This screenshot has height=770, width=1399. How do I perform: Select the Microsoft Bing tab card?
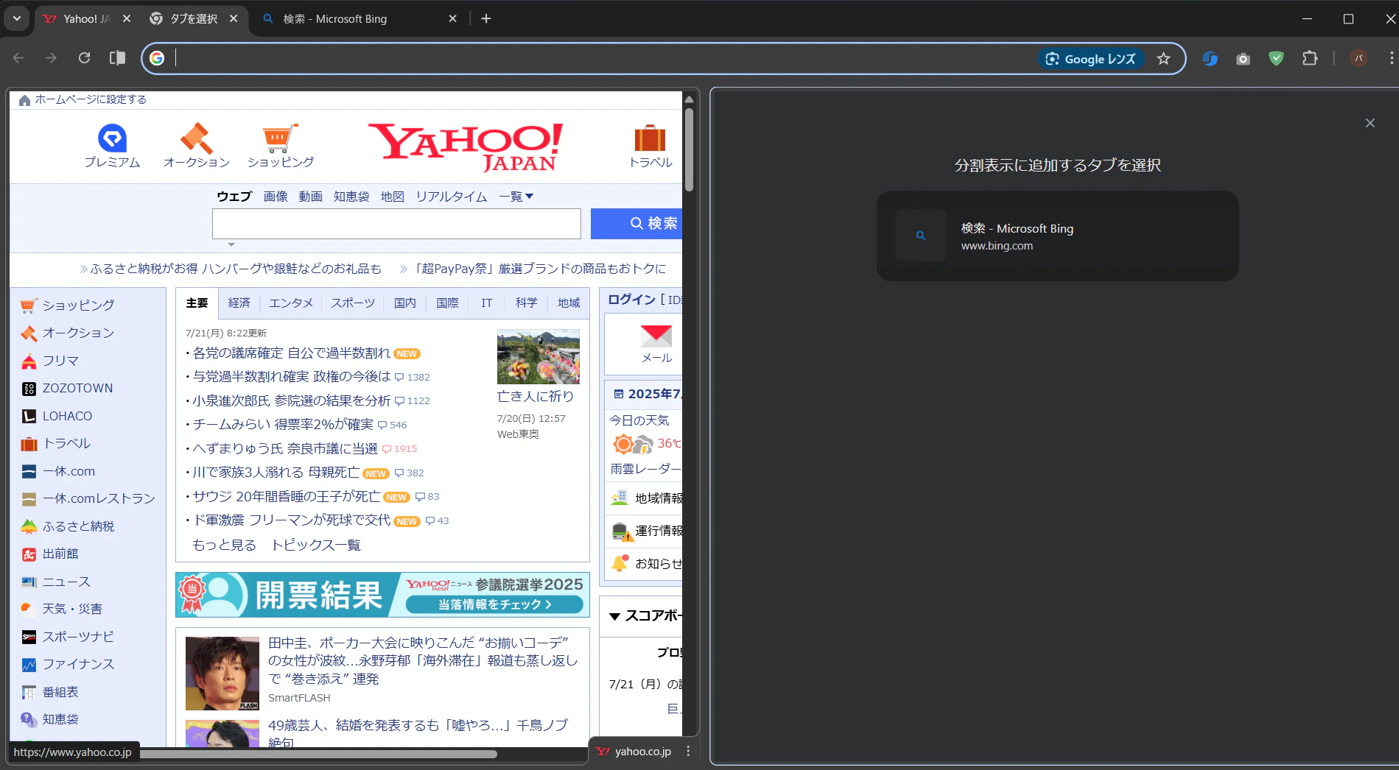coord(1057,236)
